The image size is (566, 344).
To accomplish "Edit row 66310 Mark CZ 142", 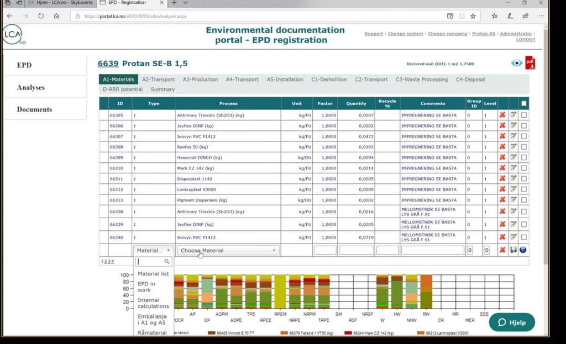I will coord(513,168).
